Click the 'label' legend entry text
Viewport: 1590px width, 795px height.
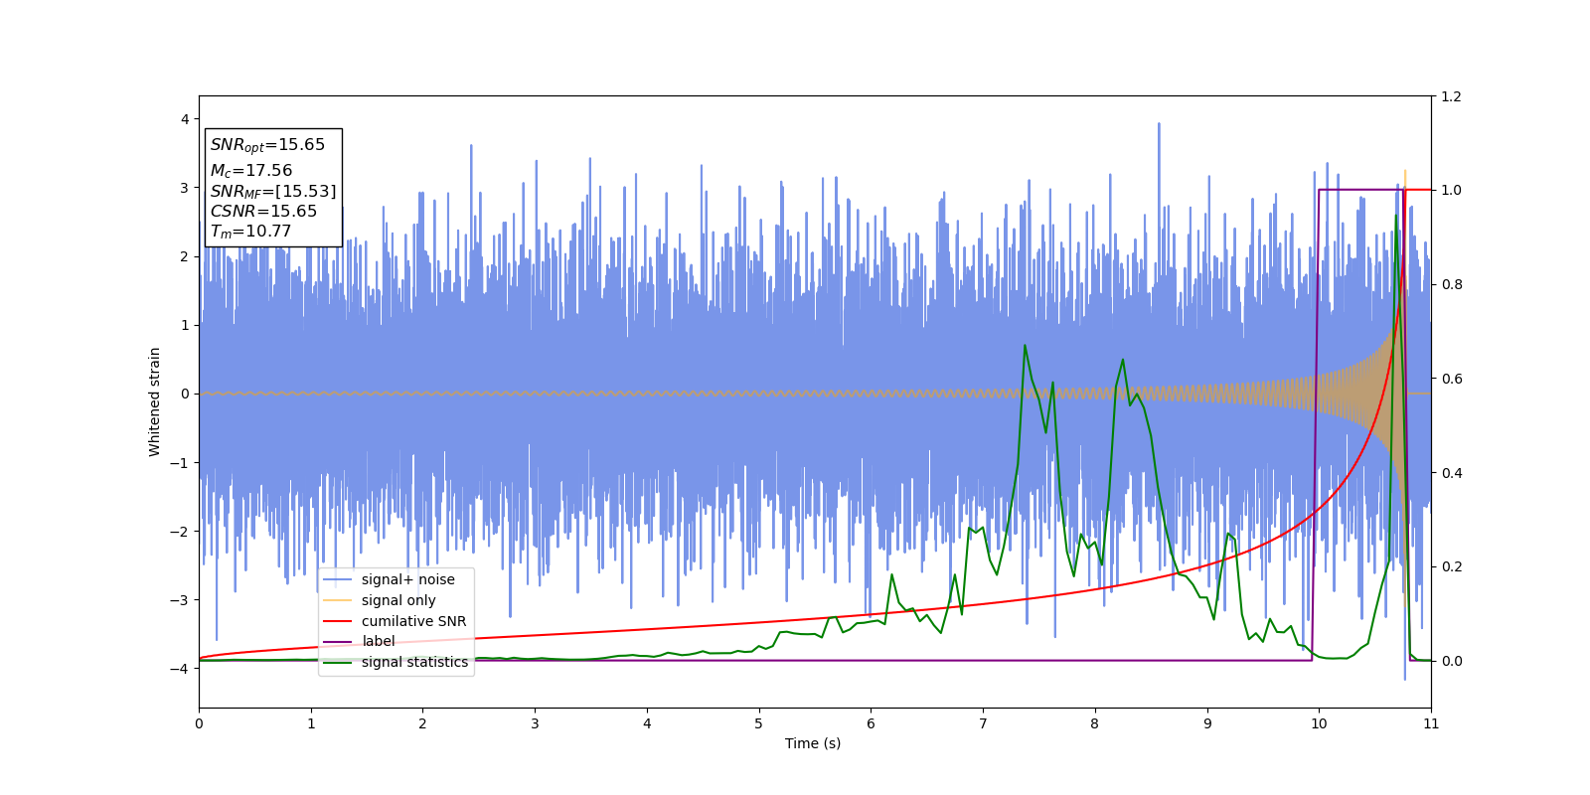pos(379,642)
